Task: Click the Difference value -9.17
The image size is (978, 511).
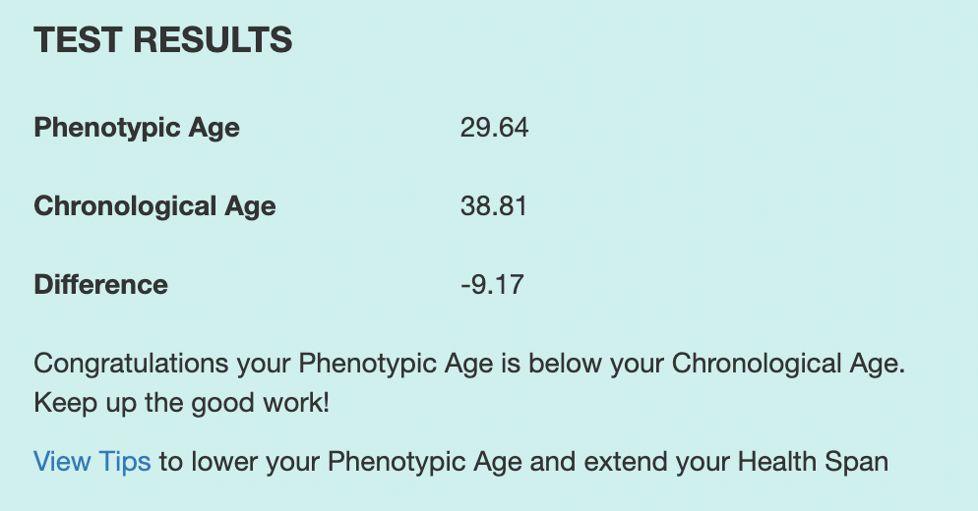Action: click(x=492, y=285)
